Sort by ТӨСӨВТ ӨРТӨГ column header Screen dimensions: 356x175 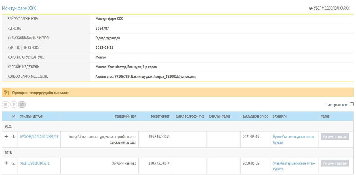pyautogui.click(x=160, y=116)
